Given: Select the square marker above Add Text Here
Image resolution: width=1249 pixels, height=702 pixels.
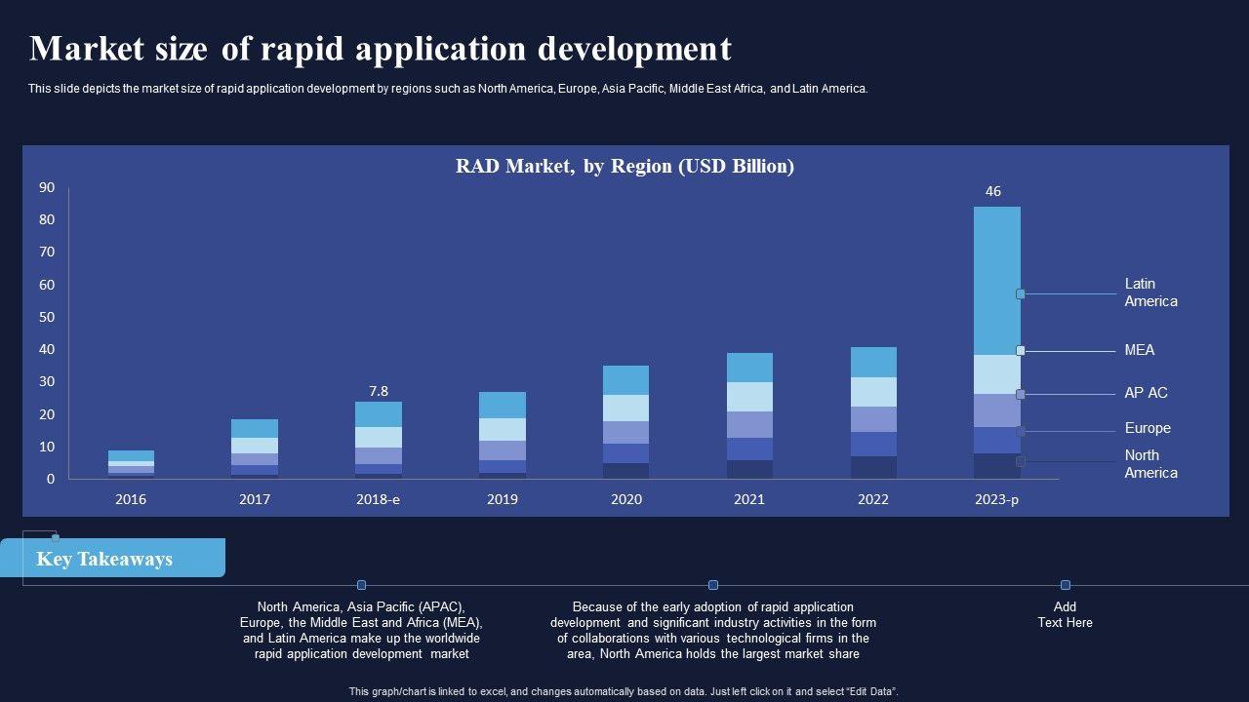Looking at the screenshot, I should [x=1065, y=585].
